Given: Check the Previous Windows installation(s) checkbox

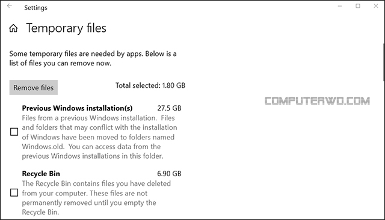Looking at the screenshot, I should coord(14,132).
